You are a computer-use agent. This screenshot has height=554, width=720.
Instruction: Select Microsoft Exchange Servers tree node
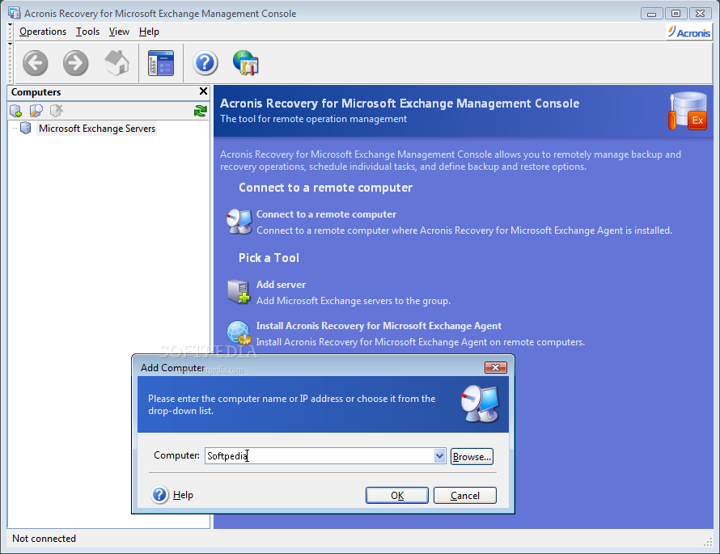[x=97, y=129]
